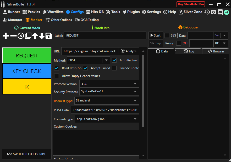Toggle the Auto Redirect checkbox
The height and width of the screenshot is (162, 231).
114,60
